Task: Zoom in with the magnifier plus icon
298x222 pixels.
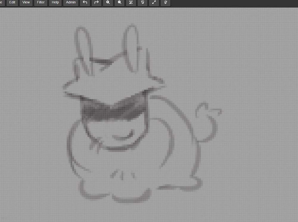Action: (108, 2)
